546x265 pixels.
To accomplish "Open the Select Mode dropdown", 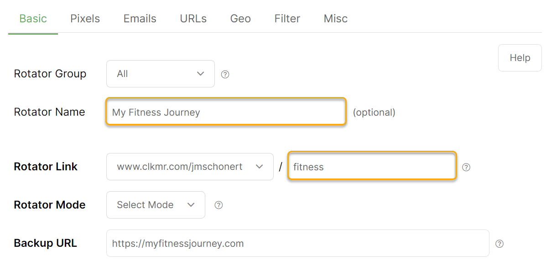I will click(x=156, y=205).
